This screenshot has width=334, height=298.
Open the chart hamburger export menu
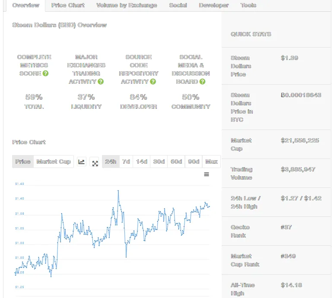[207, 174]
